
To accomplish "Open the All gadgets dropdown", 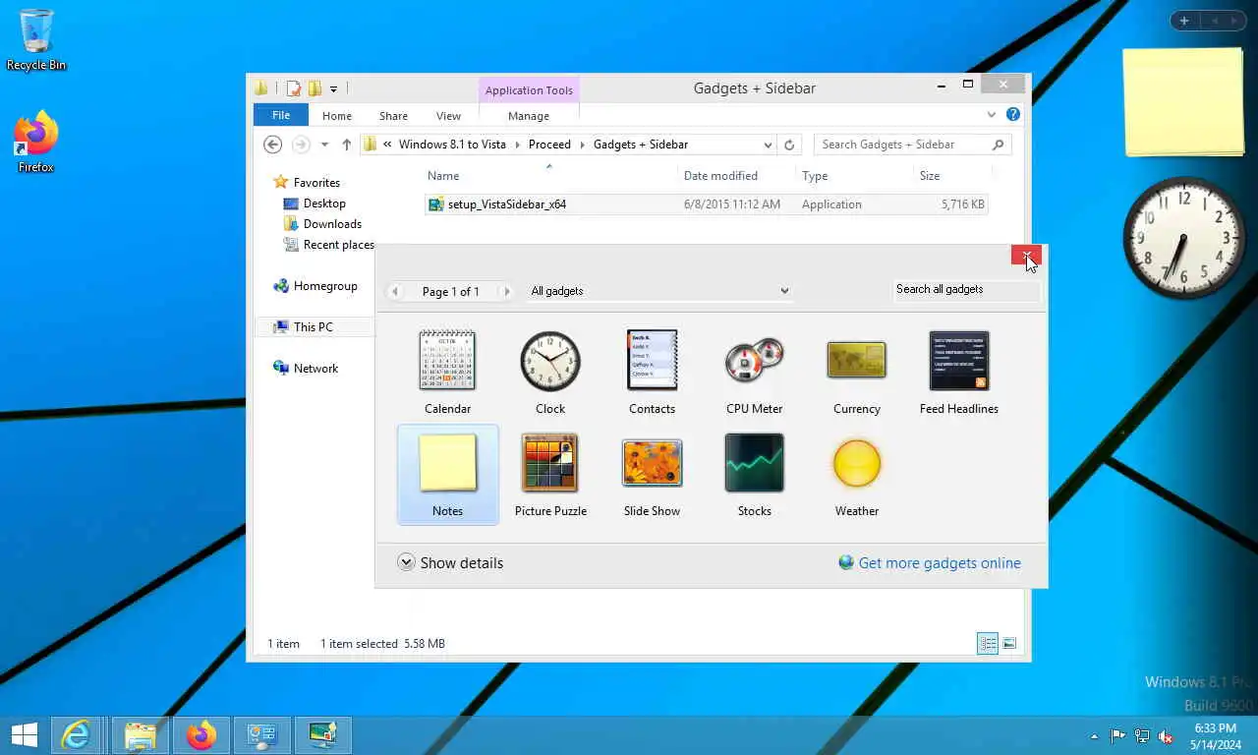I will click(x=658, y=291).
